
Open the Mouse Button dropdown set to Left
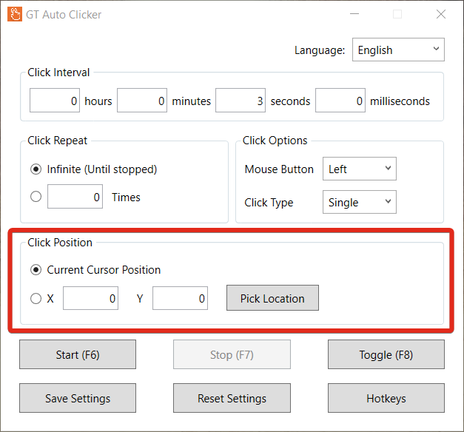coord(359,169)
